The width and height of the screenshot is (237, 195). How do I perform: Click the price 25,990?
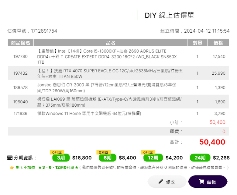[x=218, y=73]
